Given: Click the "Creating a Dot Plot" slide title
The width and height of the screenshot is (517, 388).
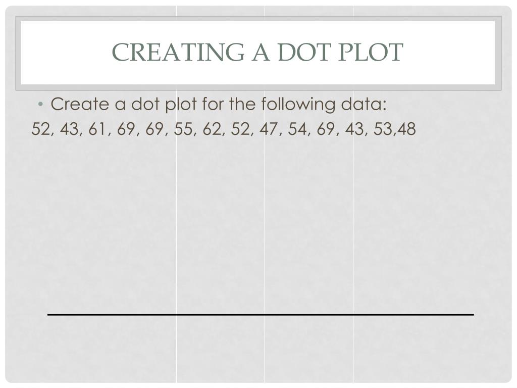Looking at the screenshot, I should [x=257, y=52].
